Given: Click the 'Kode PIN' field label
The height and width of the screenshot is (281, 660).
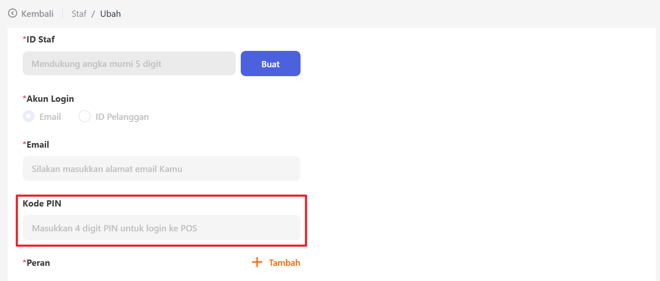Looking at the screenshot, I should 42,204.
